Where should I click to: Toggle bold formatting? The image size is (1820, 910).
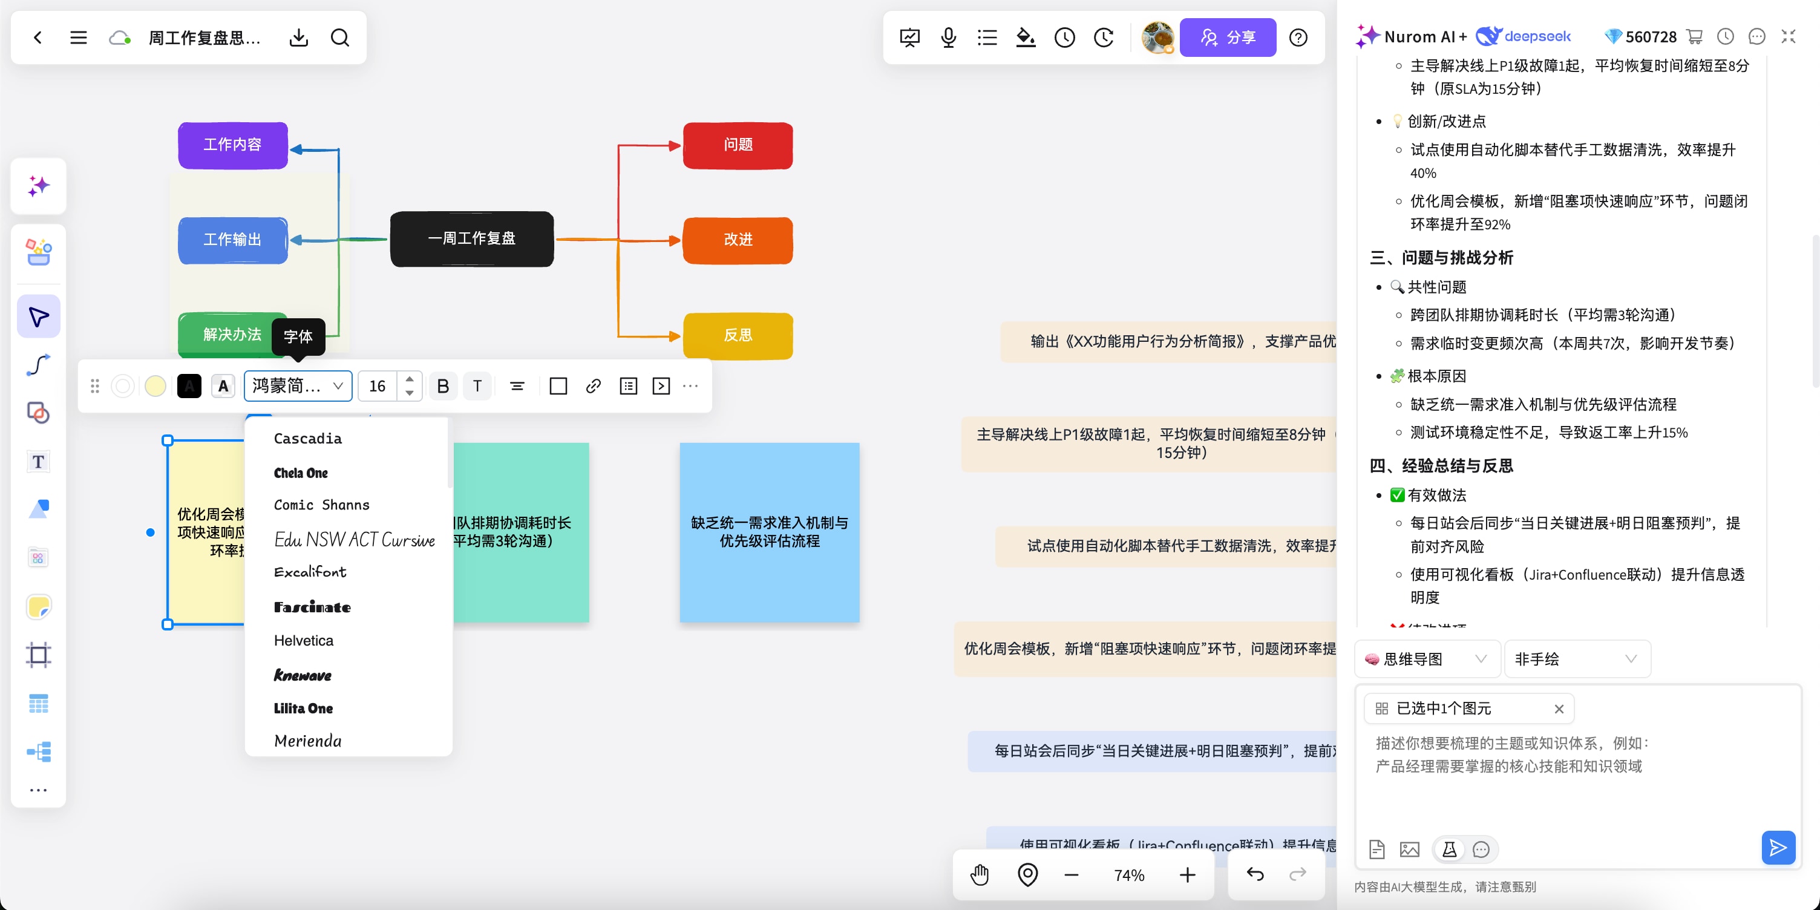tap(443, 387)
